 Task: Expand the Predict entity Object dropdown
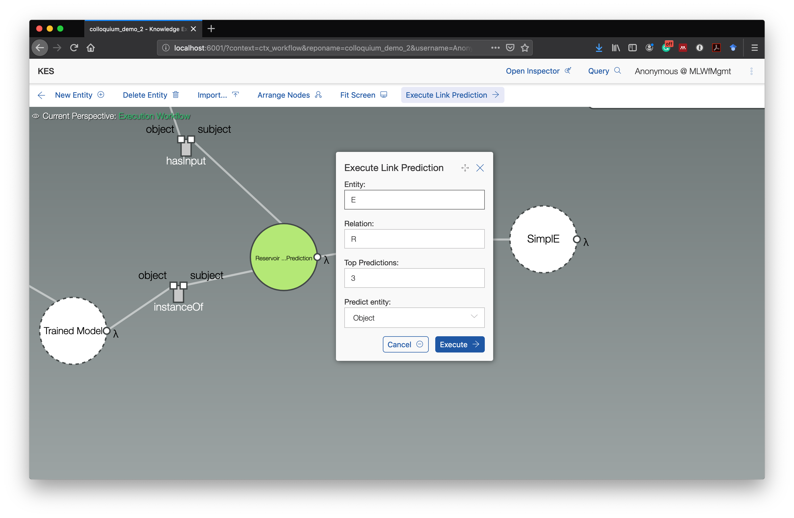tap(414, 318)
